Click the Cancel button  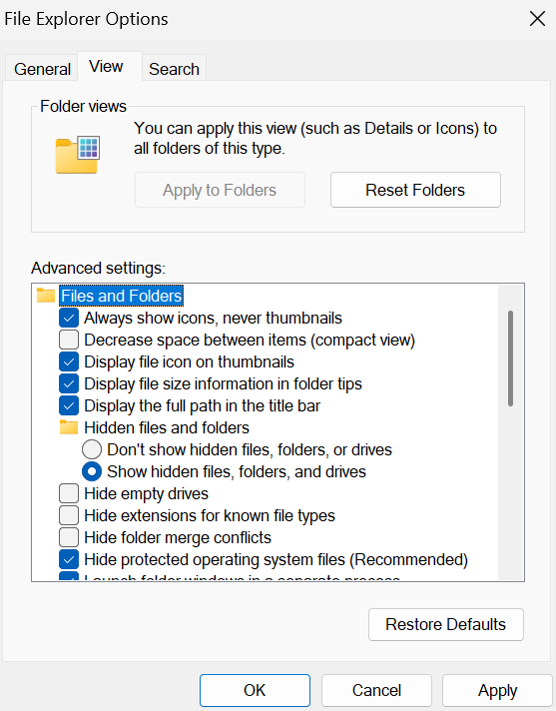[376, 690]
